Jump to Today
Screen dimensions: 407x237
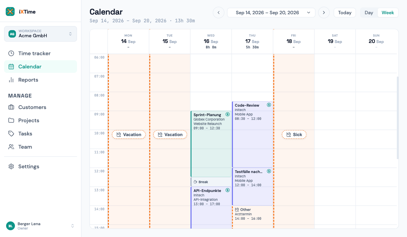345,13
